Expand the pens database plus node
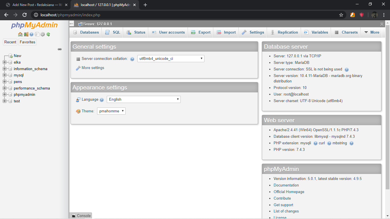This screenshot has height=219, width=390. pos(4,82)
